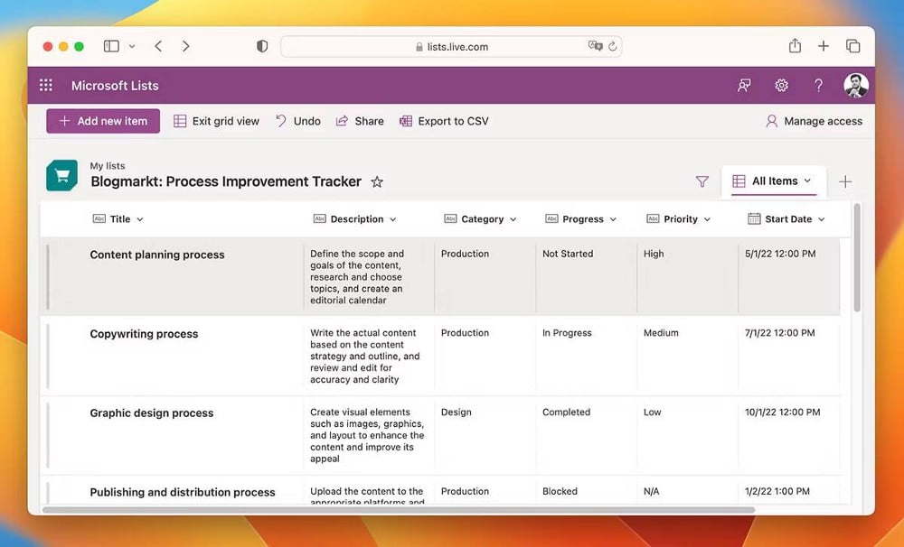Image resolution: width=904 pixels, height=547 pixels.
Task: Open the feedback icon in the header
Action: [744, 85]
